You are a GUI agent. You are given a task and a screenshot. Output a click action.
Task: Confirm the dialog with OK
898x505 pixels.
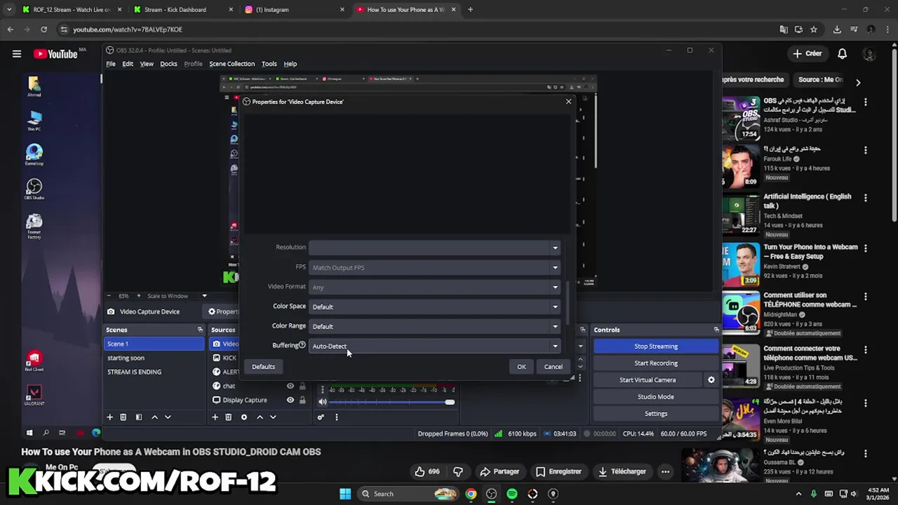point(521,367)
